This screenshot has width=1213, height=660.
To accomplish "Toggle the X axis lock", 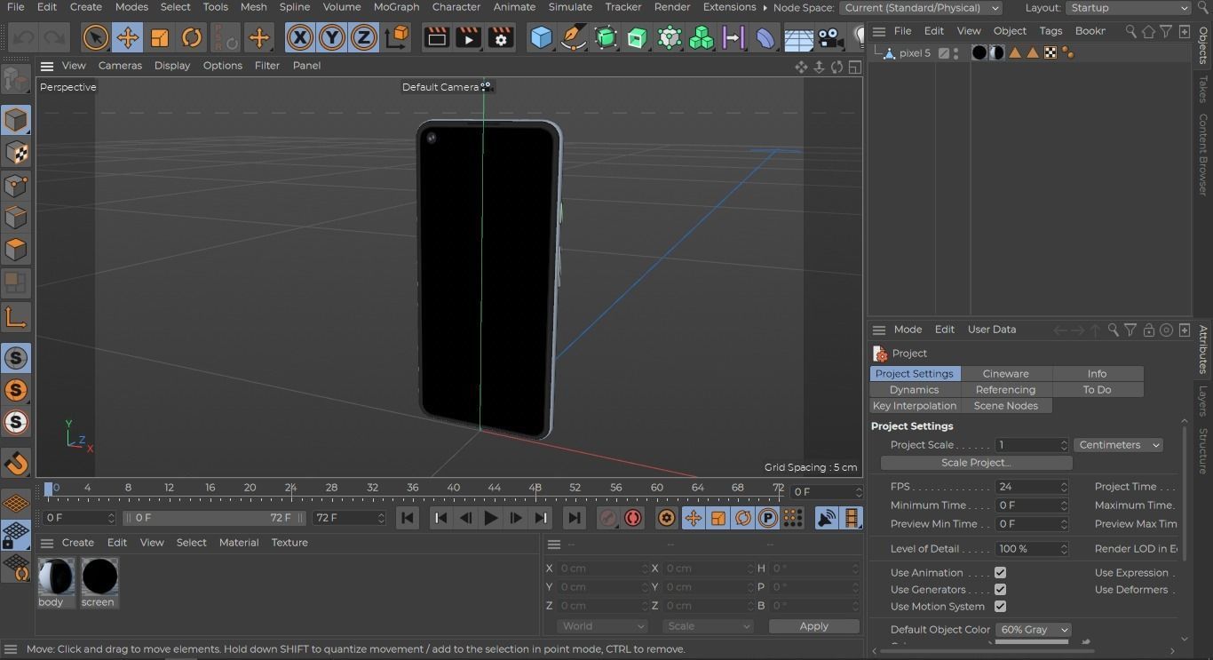I will (x=300, y=38).
